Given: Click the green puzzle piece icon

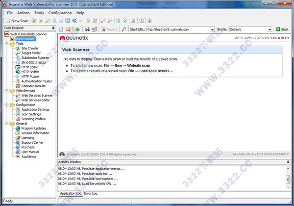Looking at the screenshot, I should pos(77,29).
